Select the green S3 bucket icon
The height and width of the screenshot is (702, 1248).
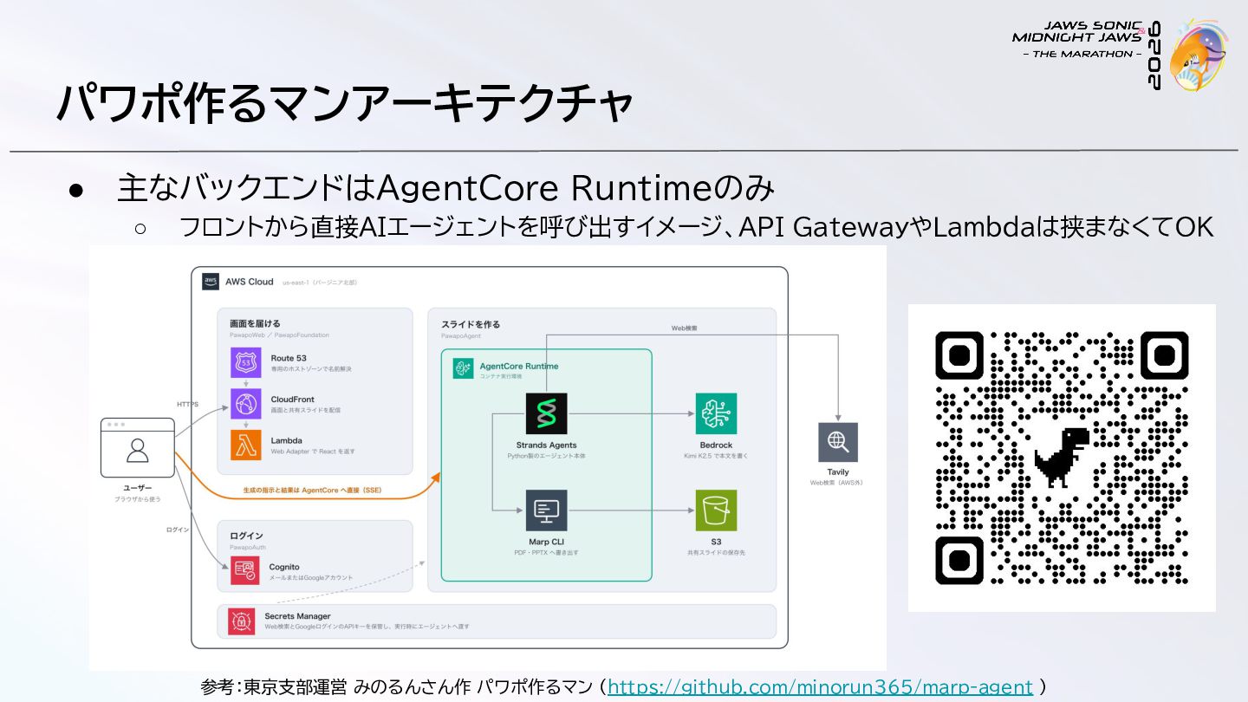click(x=716, y=510)
